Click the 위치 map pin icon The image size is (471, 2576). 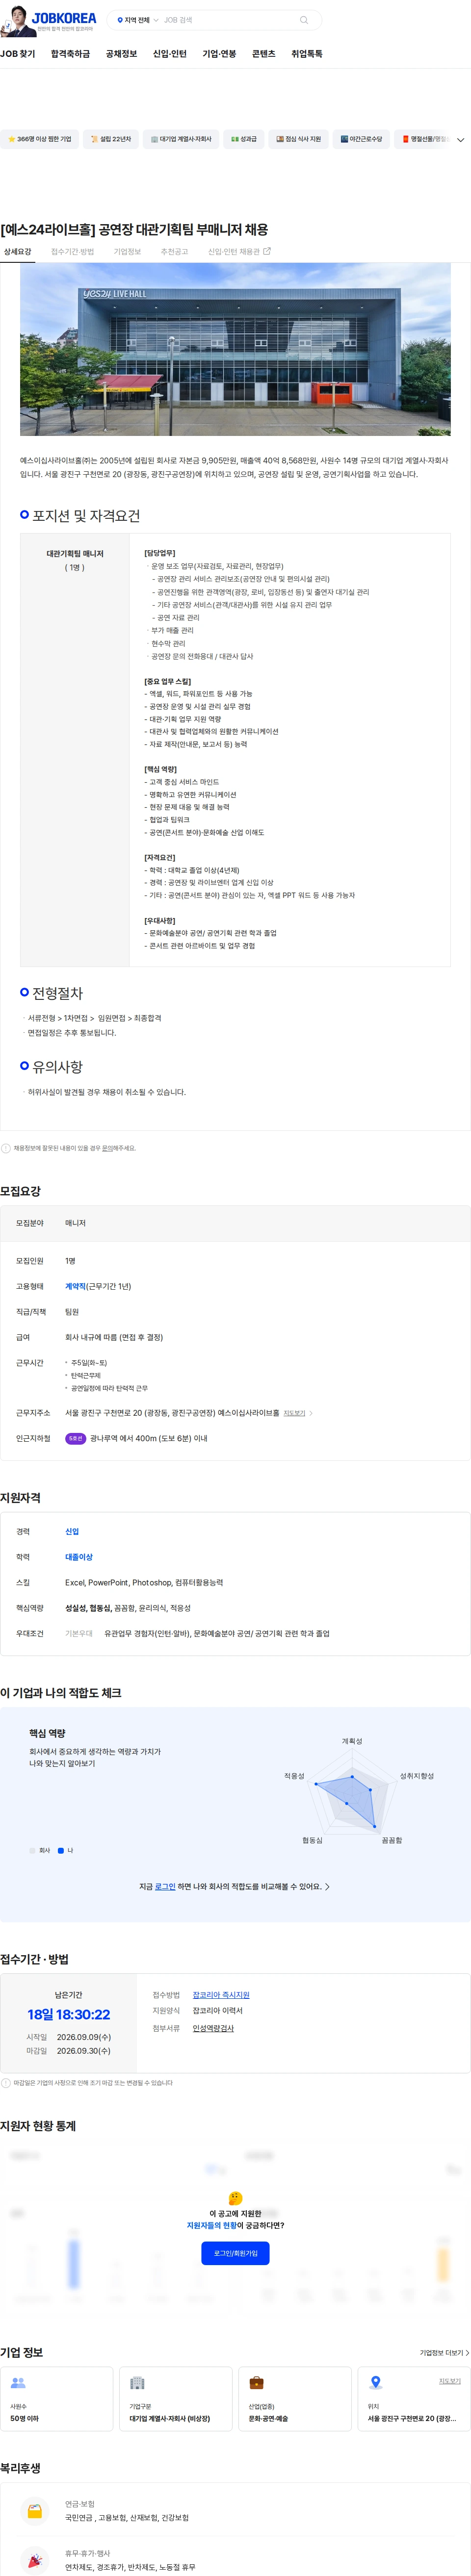375,2383
